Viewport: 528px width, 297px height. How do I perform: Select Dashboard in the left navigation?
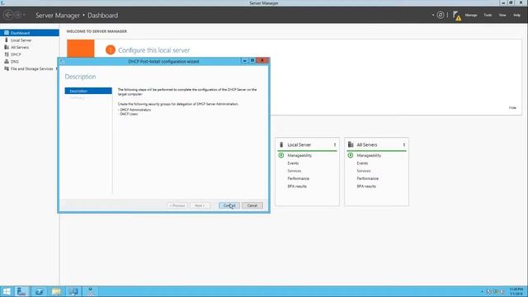coord(30,33)
